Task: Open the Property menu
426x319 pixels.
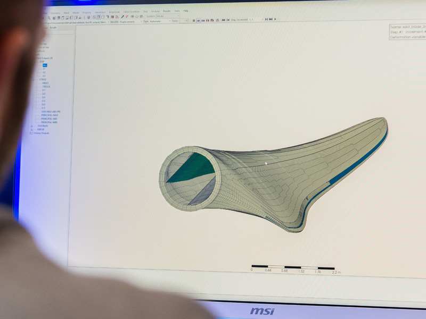Action: coord(87,12)
